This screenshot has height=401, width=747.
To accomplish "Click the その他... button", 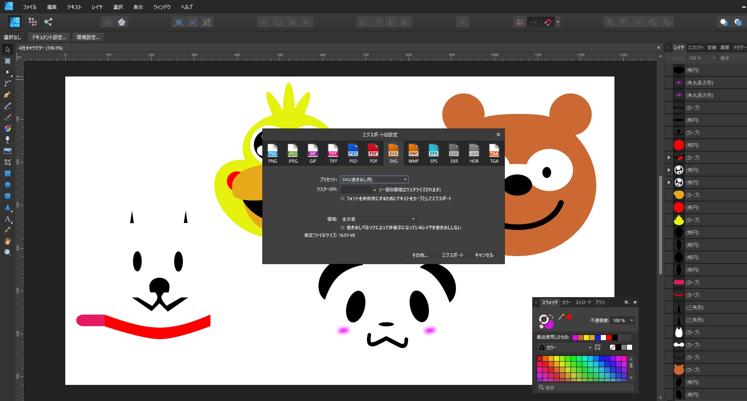I will tap(420, 255).
